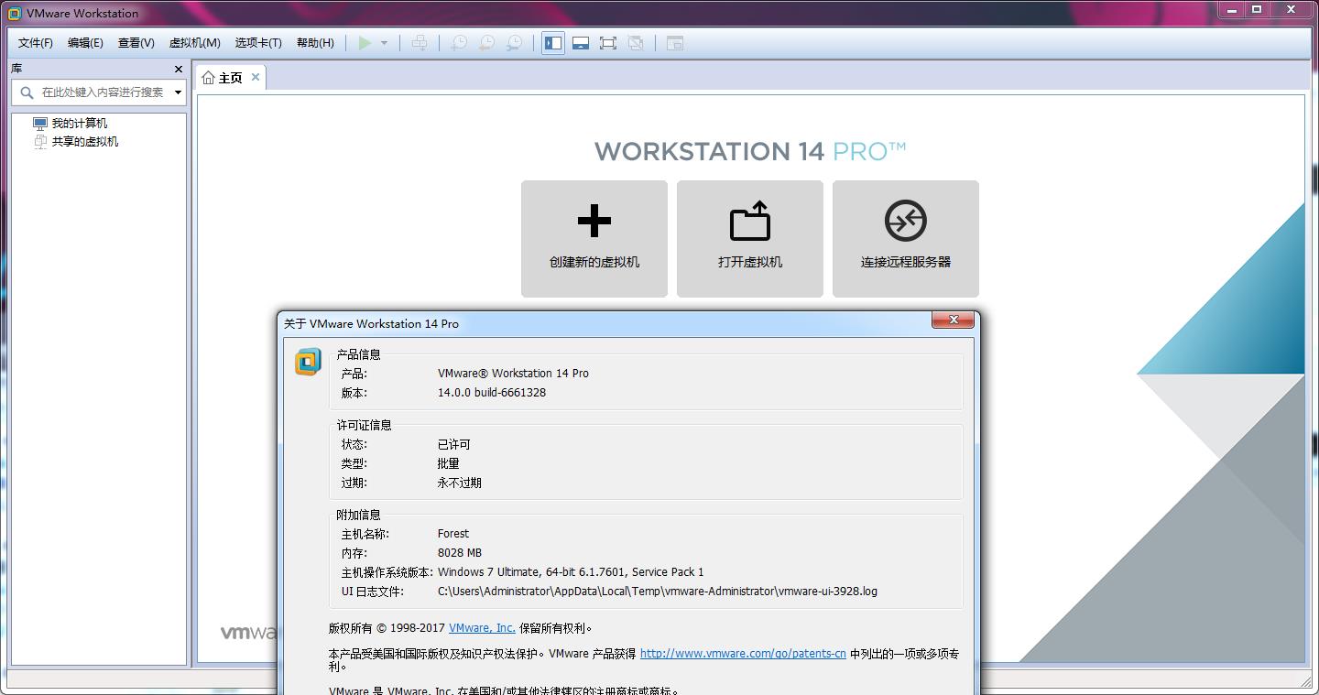
Task: Click the VMware icon in About dialog
Action: (308, 362)
